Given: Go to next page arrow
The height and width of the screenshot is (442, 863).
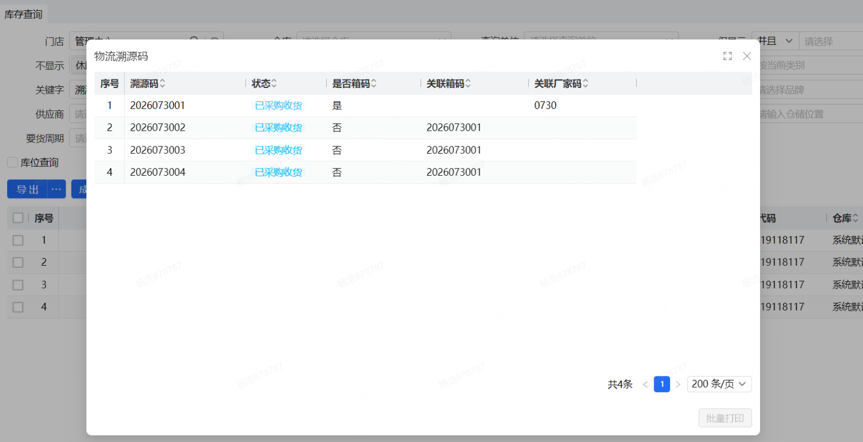Looking at the screenshot, I should point(678,384).
